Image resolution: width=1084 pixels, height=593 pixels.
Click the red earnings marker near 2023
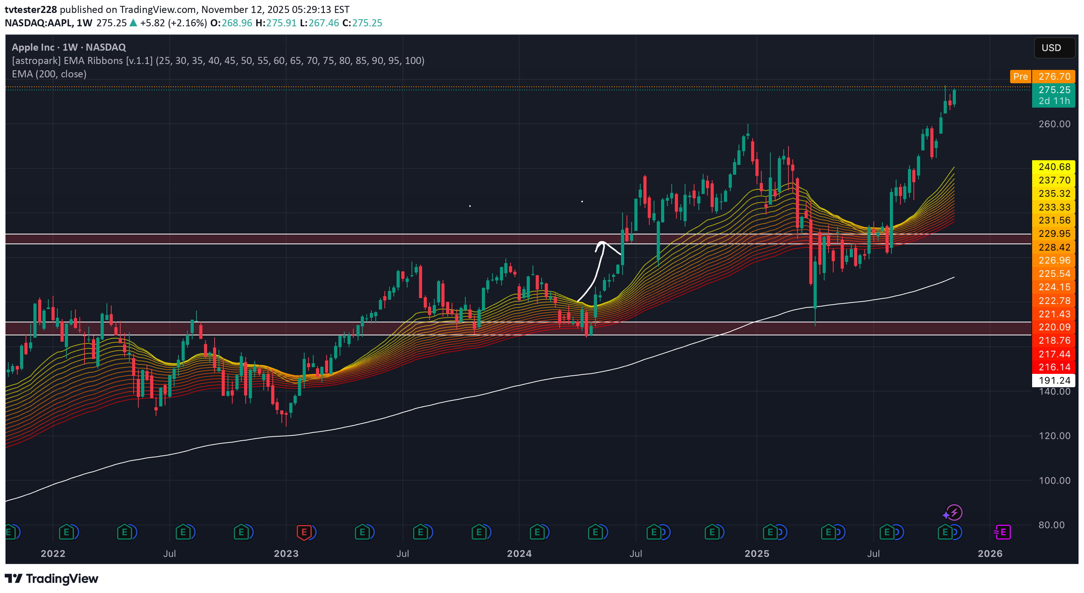pos(304,533)
